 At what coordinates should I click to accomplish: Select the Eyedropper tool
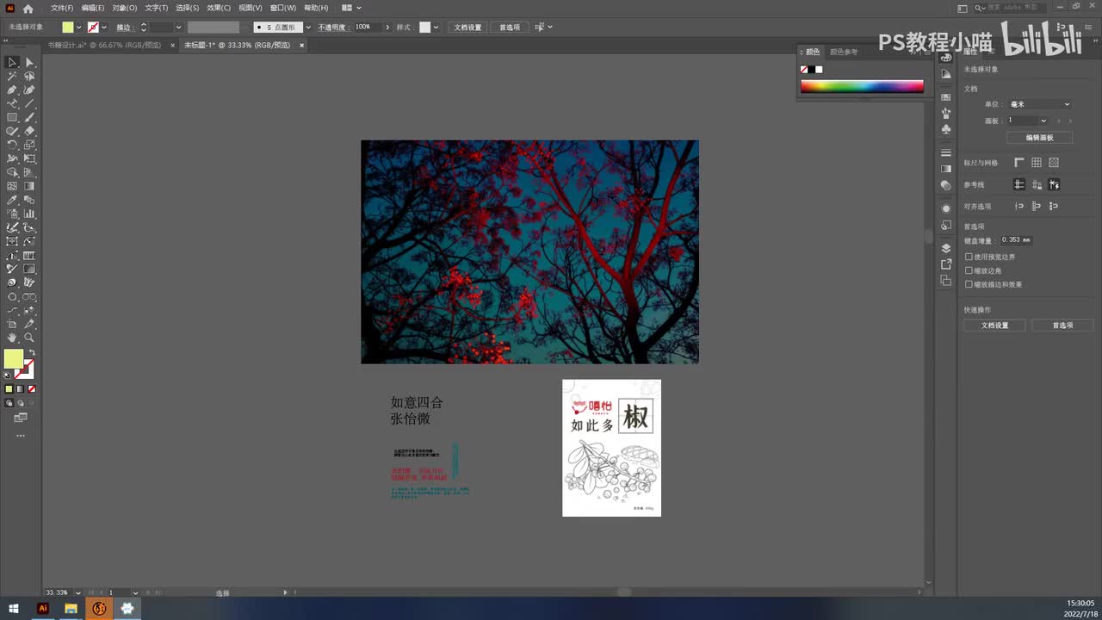pos(12,200)
